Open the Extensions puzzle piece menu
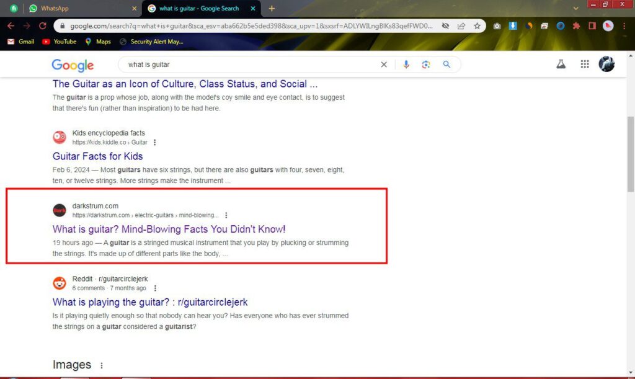The height and width of the screenshot is (379, 635). [576, 26]
